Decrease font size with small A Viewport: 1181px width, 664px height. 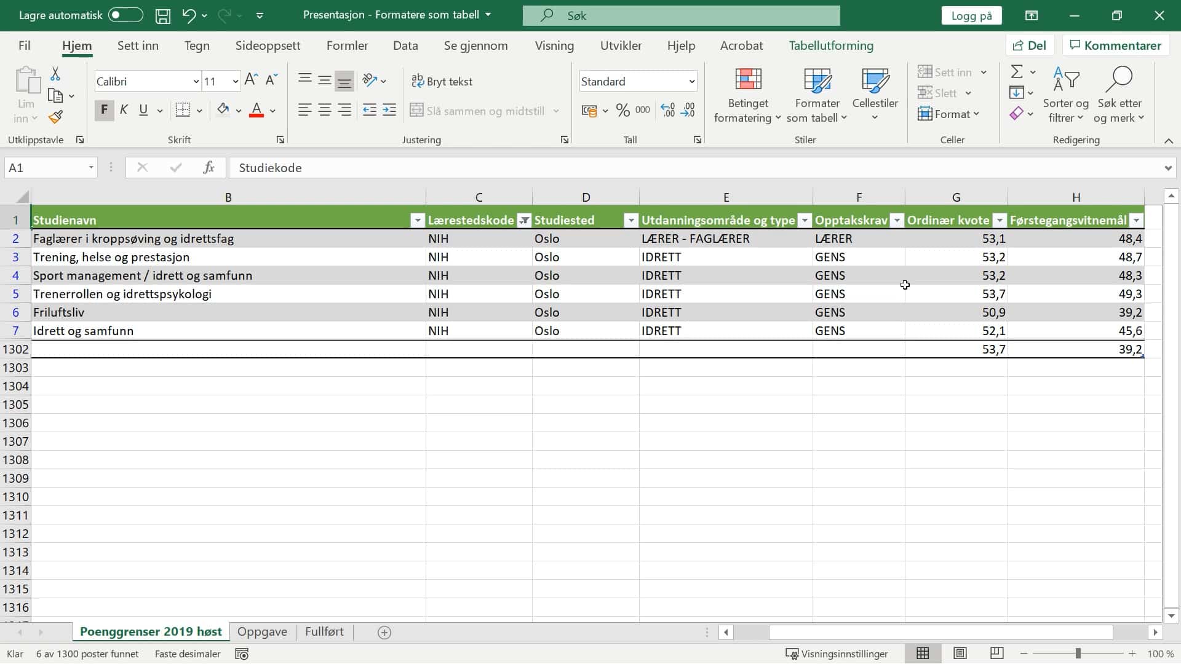pyautogui.click(x=271, y=81)
